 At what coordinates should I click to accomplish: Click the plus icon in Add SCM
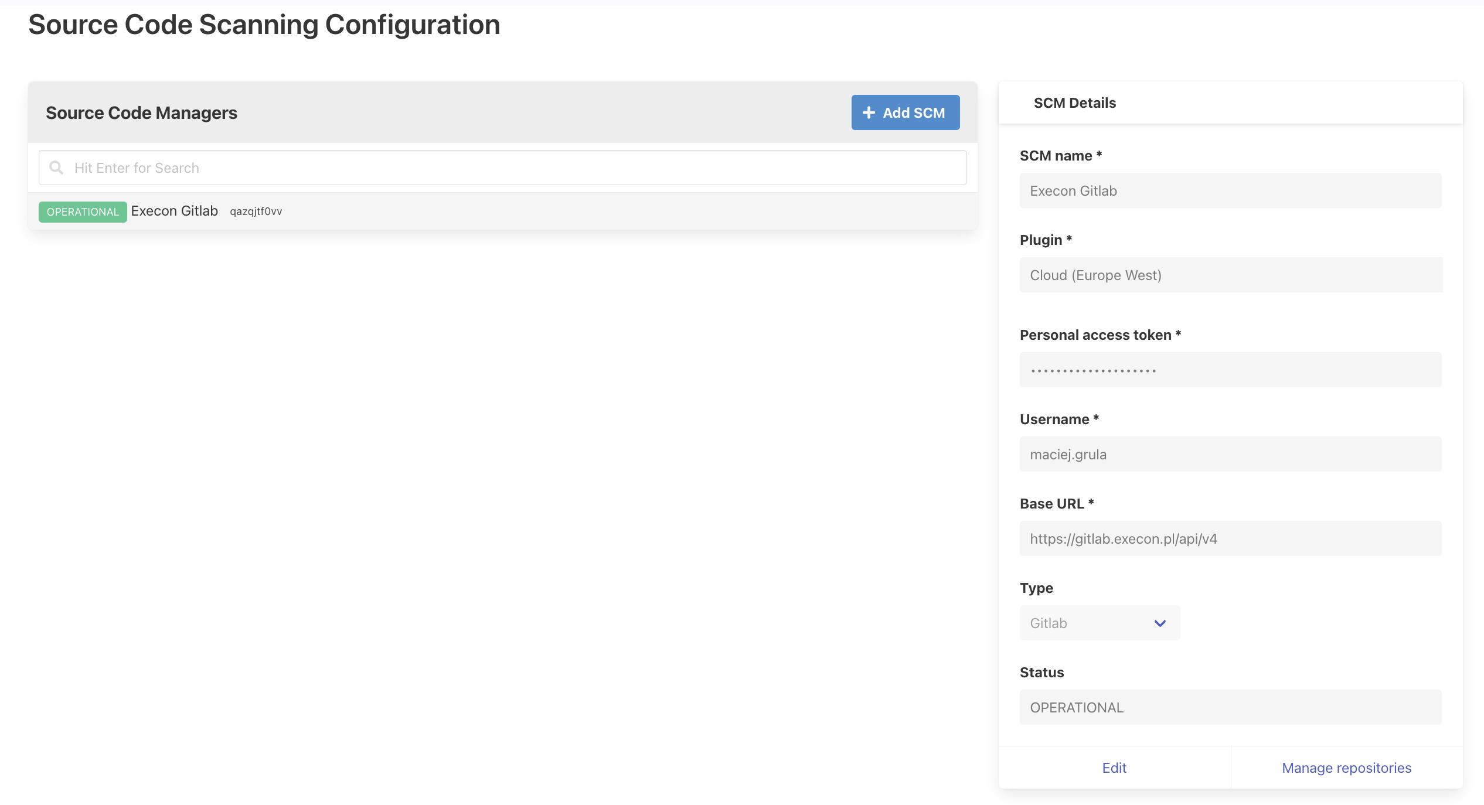869,112
